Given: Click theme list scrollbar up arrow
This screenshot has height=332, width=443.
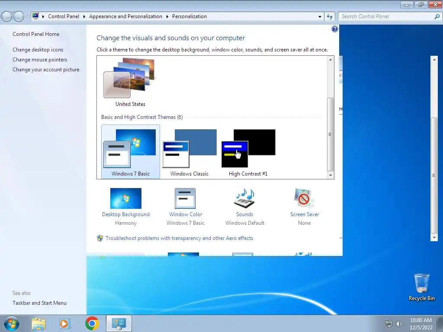Looking at the screenshot, I should click(x=330, y=60).
